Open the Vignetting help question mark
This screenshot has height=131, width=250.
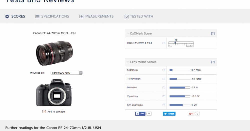[x=164, y=96]
